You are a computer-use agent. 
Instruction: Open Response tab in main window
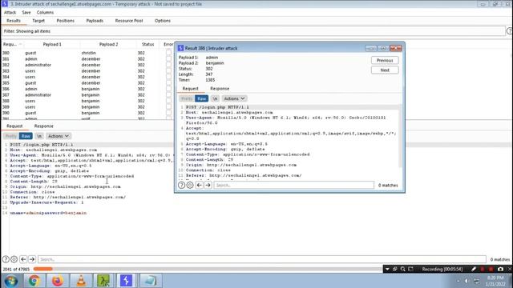pyautogui.click(x=43, y=126)
